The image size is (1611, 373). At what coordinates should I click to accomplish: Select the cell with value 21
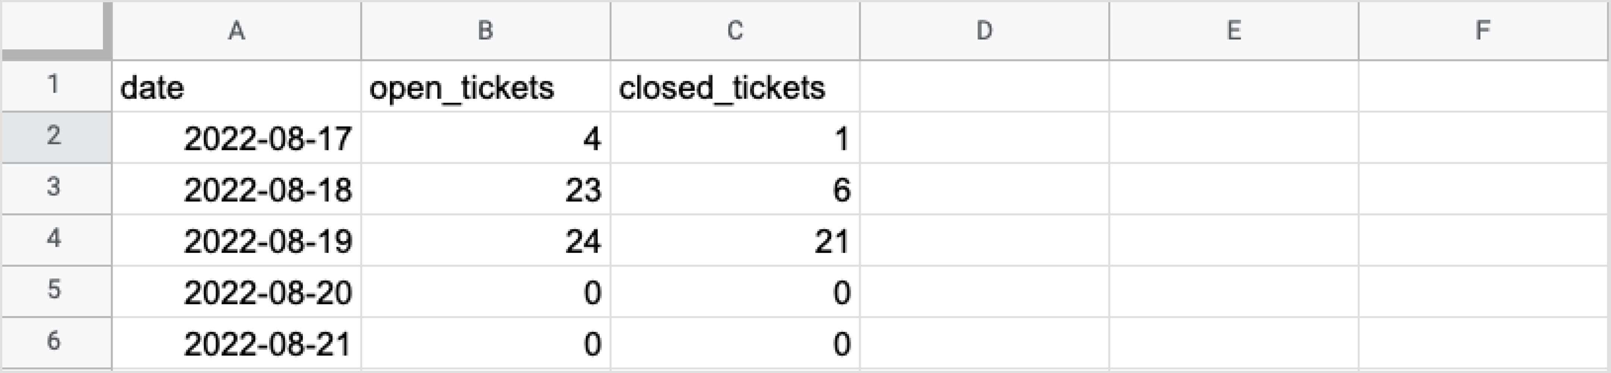735,241
